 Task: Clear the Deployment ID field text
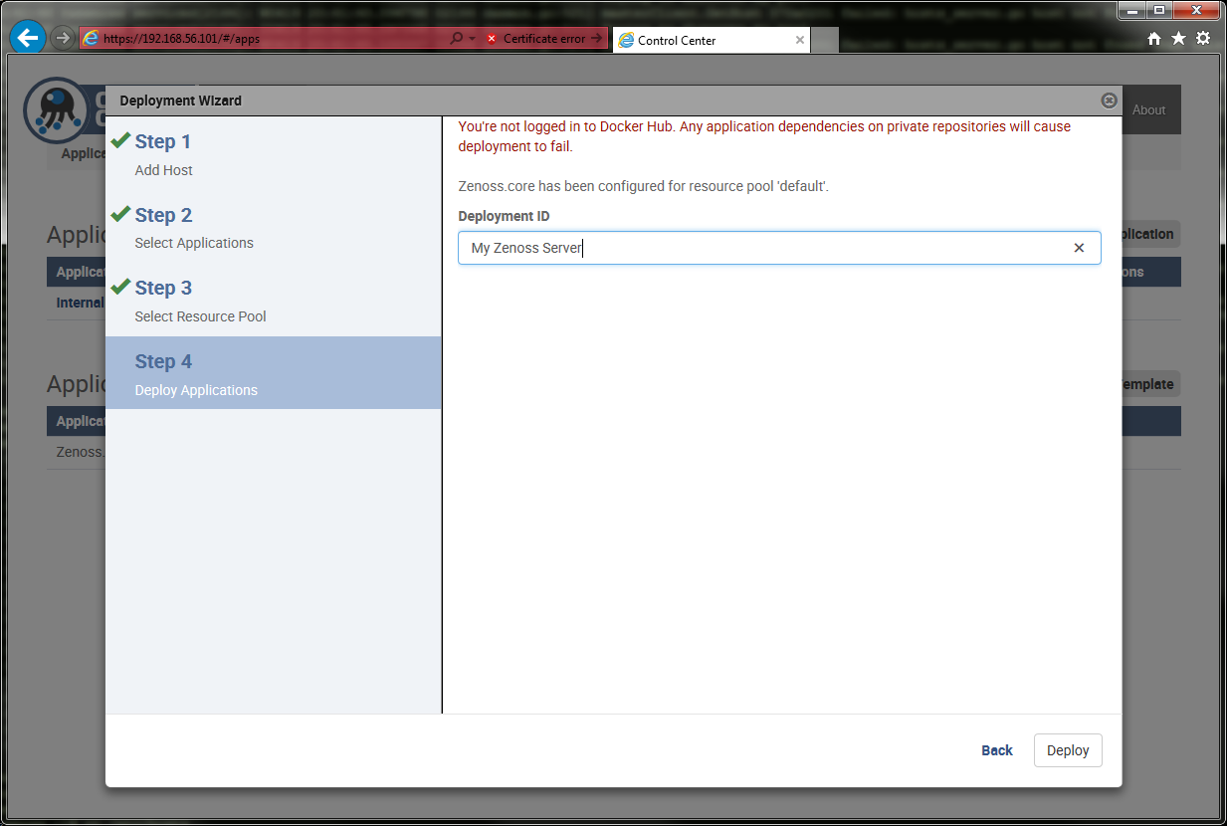(x=1079, y=248)
